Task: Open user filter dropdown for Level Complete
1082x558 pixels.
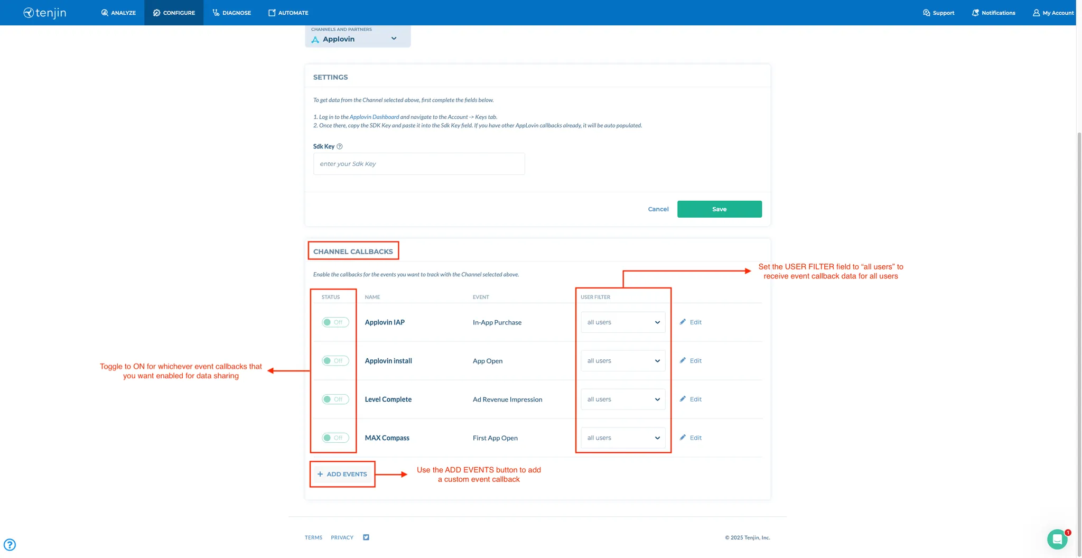Action: [x=623, y=399]
